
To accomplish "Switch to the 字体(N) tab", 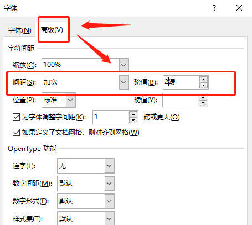I will 19,30.
